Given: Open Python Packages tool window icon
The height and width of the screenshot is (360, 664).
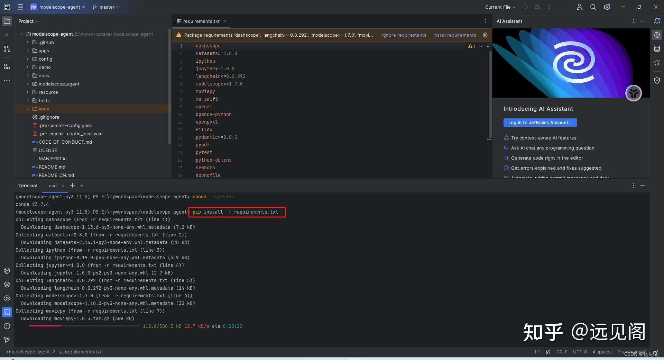Looking at the screenshot, I should point(7,285).
